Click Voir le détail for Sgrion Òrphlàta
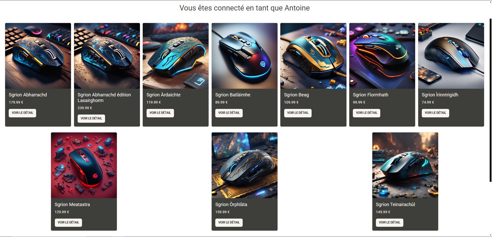492x237 pixels. click(x=229, y=222)
